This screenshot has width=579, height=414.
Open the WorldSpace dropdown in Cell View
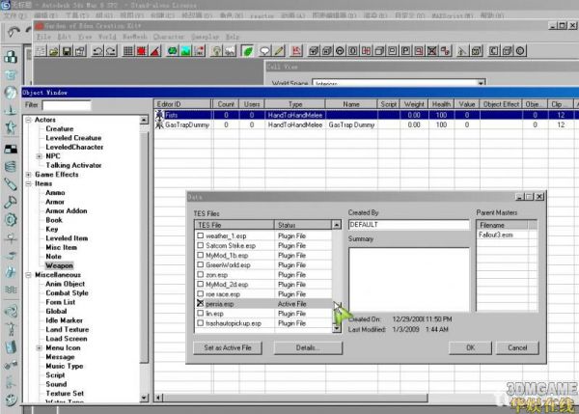[480, 85]
